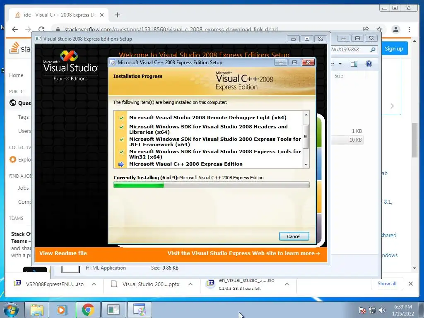Screen dimensions: 424x318
Task: Select the Visual C++ 2008 Express tab
Action: click(x=59, y=15)
